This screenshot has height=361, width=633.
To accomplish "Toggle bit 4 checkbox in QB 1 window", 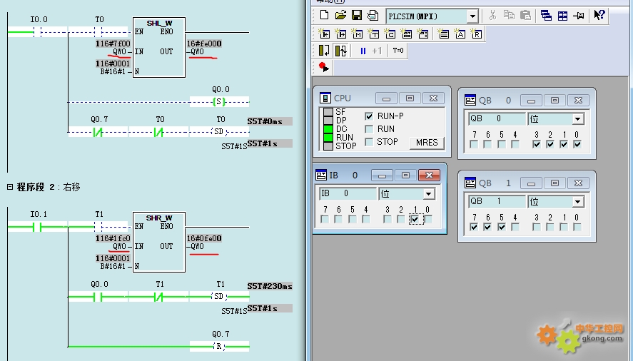I will click(x=515, y=227).
